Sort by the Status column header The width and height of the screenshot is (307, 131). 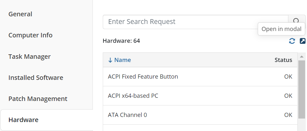point(283,60)
